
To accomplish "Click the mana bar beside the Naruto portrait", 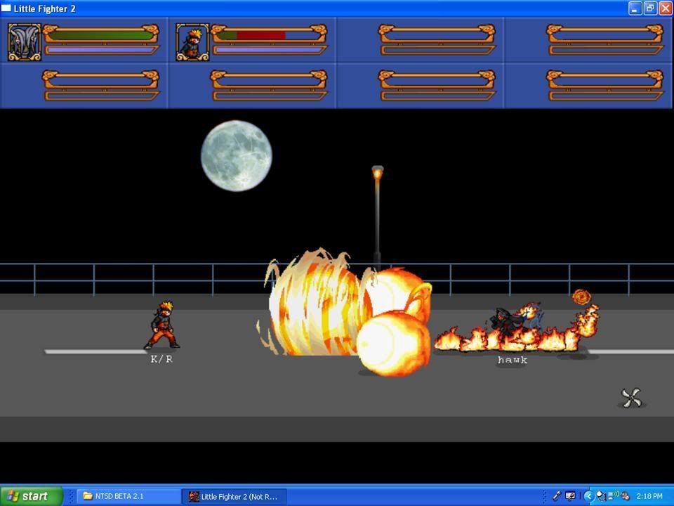I will [270, 51].
